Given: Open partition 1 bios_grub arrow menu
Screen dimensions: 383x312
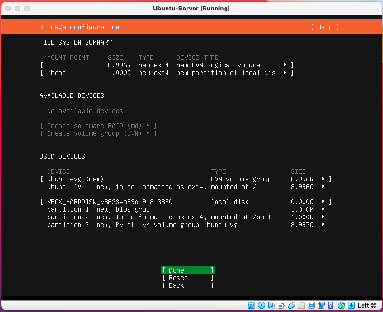Looking at the screenshot, I should [x=323, y=209].
